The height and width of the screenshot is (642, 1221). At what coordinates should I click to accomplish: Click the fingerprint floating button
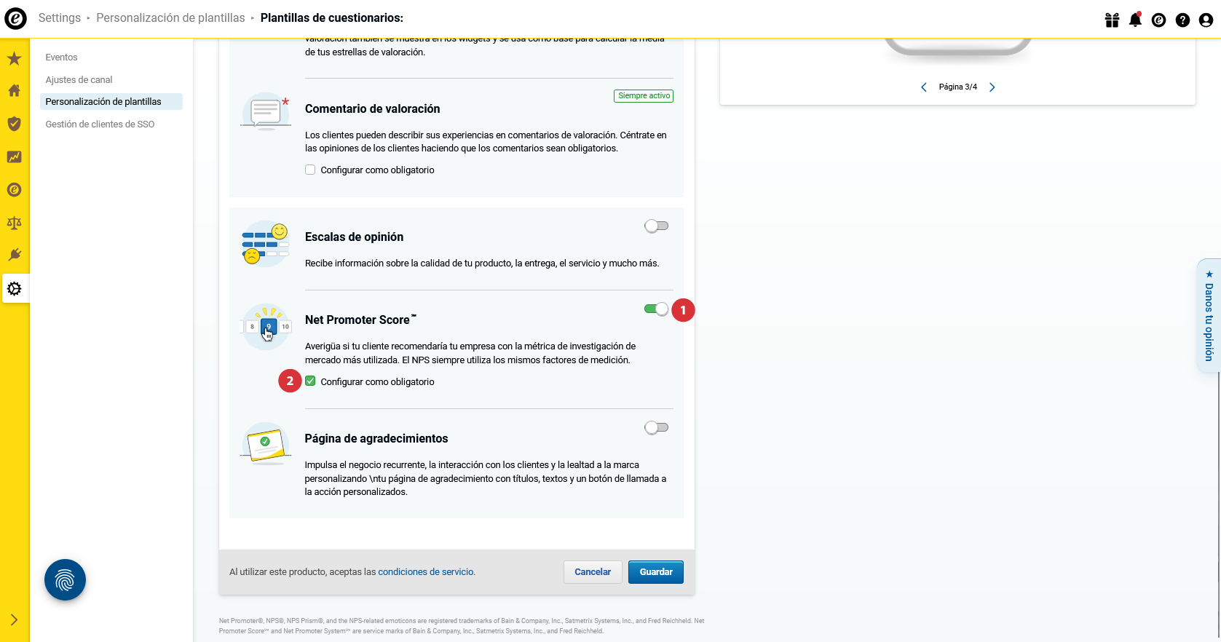[65, 580]
